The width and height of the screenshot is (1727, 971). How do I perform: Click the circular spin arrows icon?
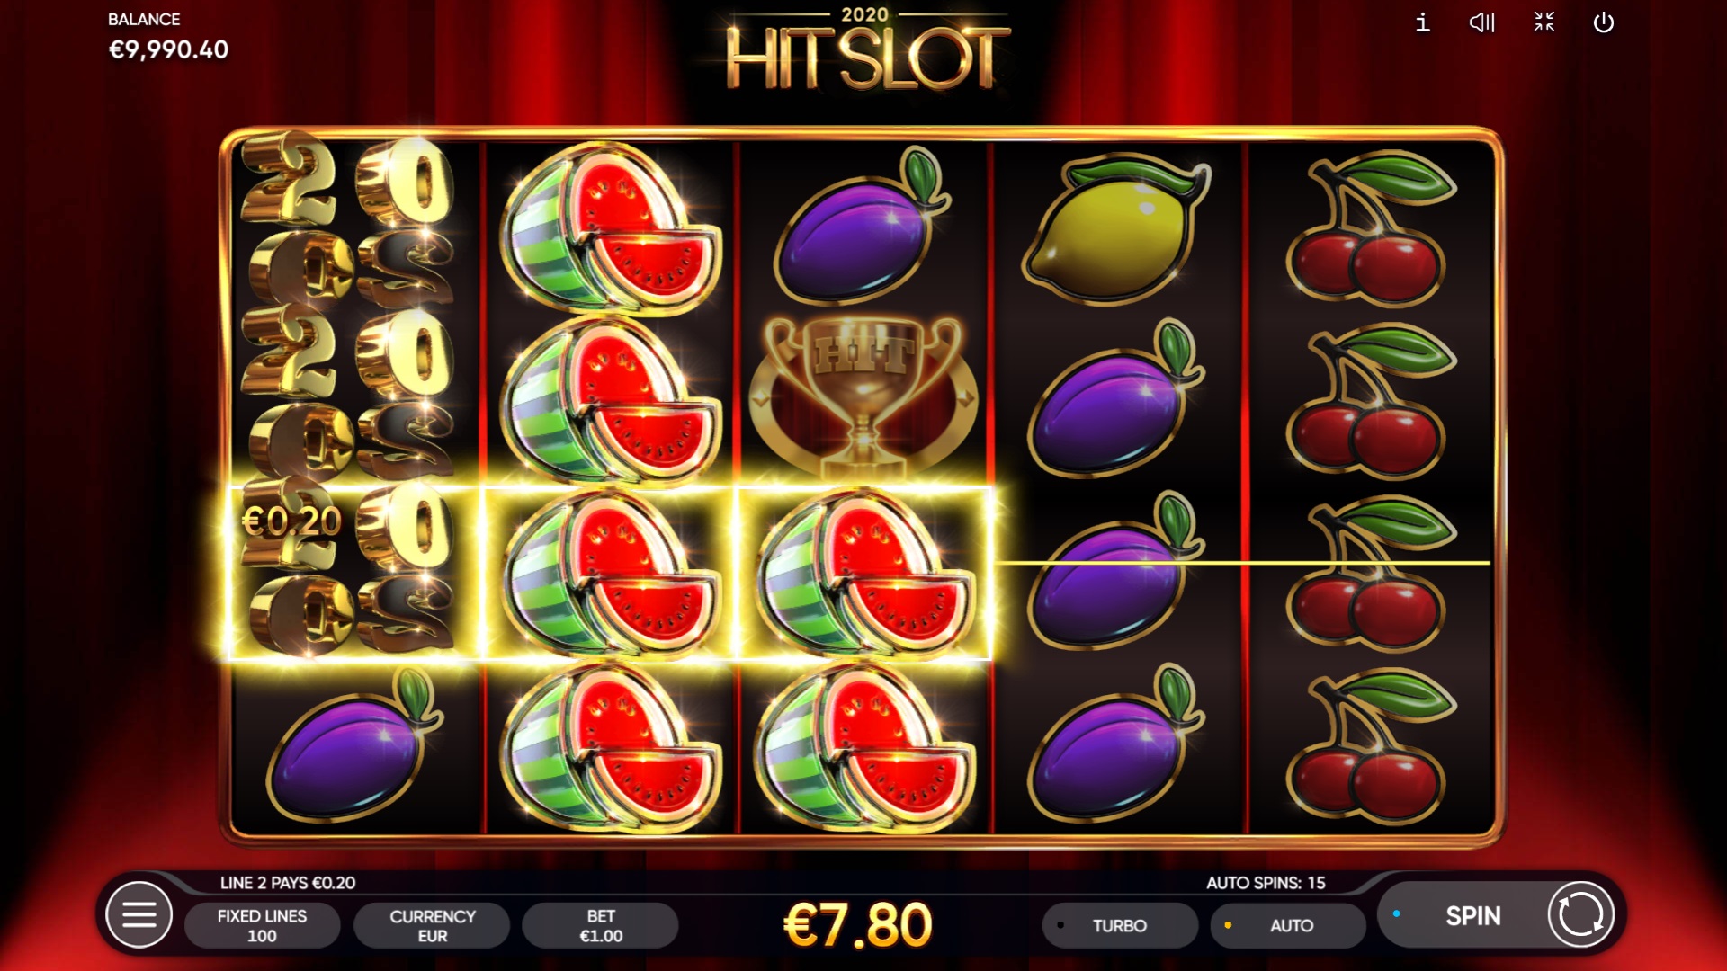tap(1580, 915)
